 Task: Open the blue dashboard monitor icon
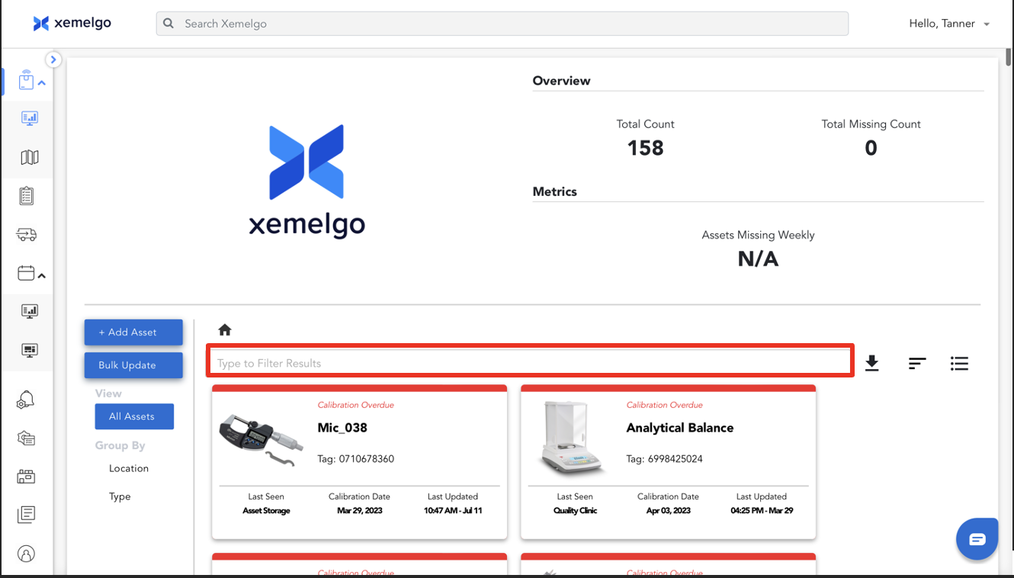click(x=30, y=118)
